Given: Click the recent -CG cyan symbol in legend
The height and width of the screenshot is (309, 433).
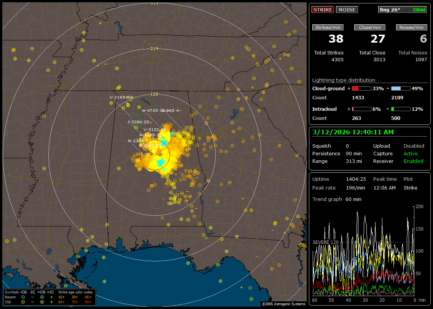Looking at the screenshot, I should tap(23, 297).
